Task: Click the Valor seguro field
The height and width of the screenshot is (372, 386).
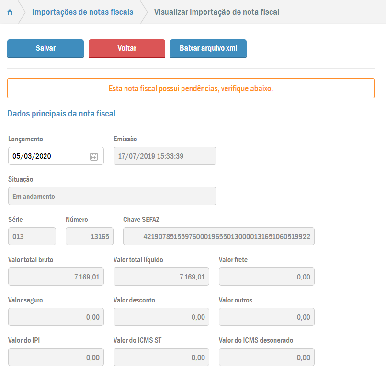Action: pyautogui.click(x=56, y=317)
